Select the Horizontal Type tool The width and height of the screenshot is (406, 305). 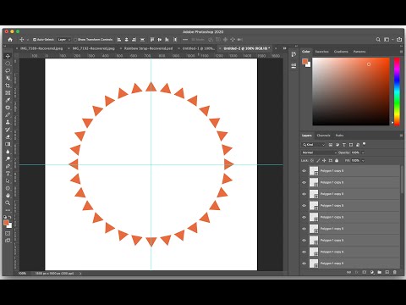tap(8, 174)
